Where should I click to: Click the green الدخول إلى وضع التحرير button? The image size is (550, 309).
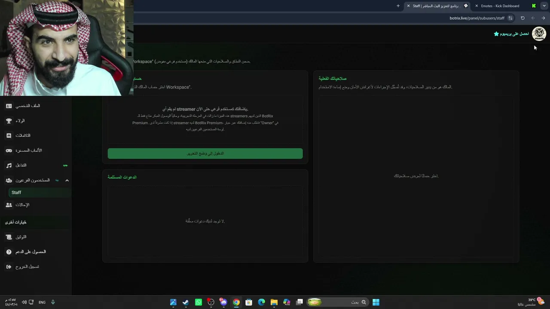point(205,154)
